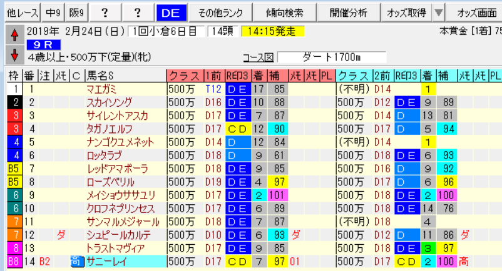Click the magenta 101 value for メイショウササユリ
This screenshot has height=271, width=502.
(277, 195)
